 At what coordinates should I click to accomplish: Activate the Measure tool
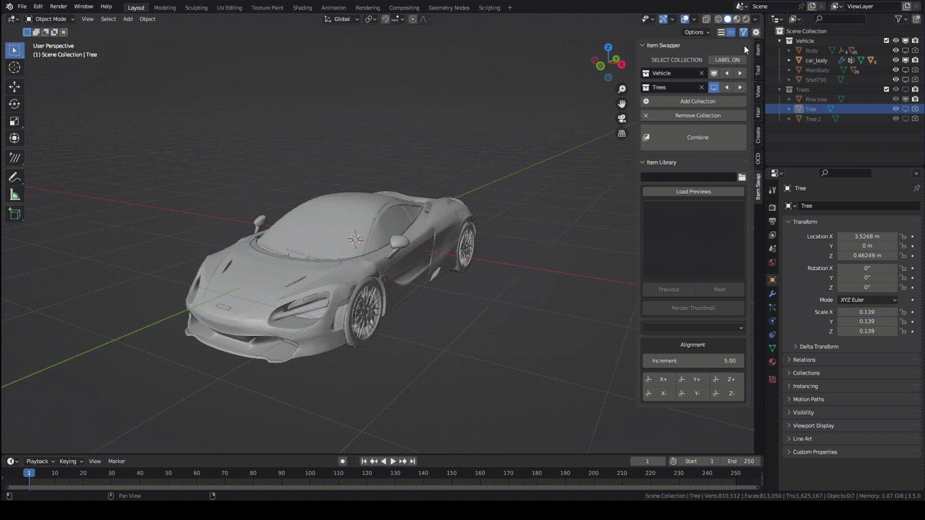pyautogui.click(x=14, y=195)
